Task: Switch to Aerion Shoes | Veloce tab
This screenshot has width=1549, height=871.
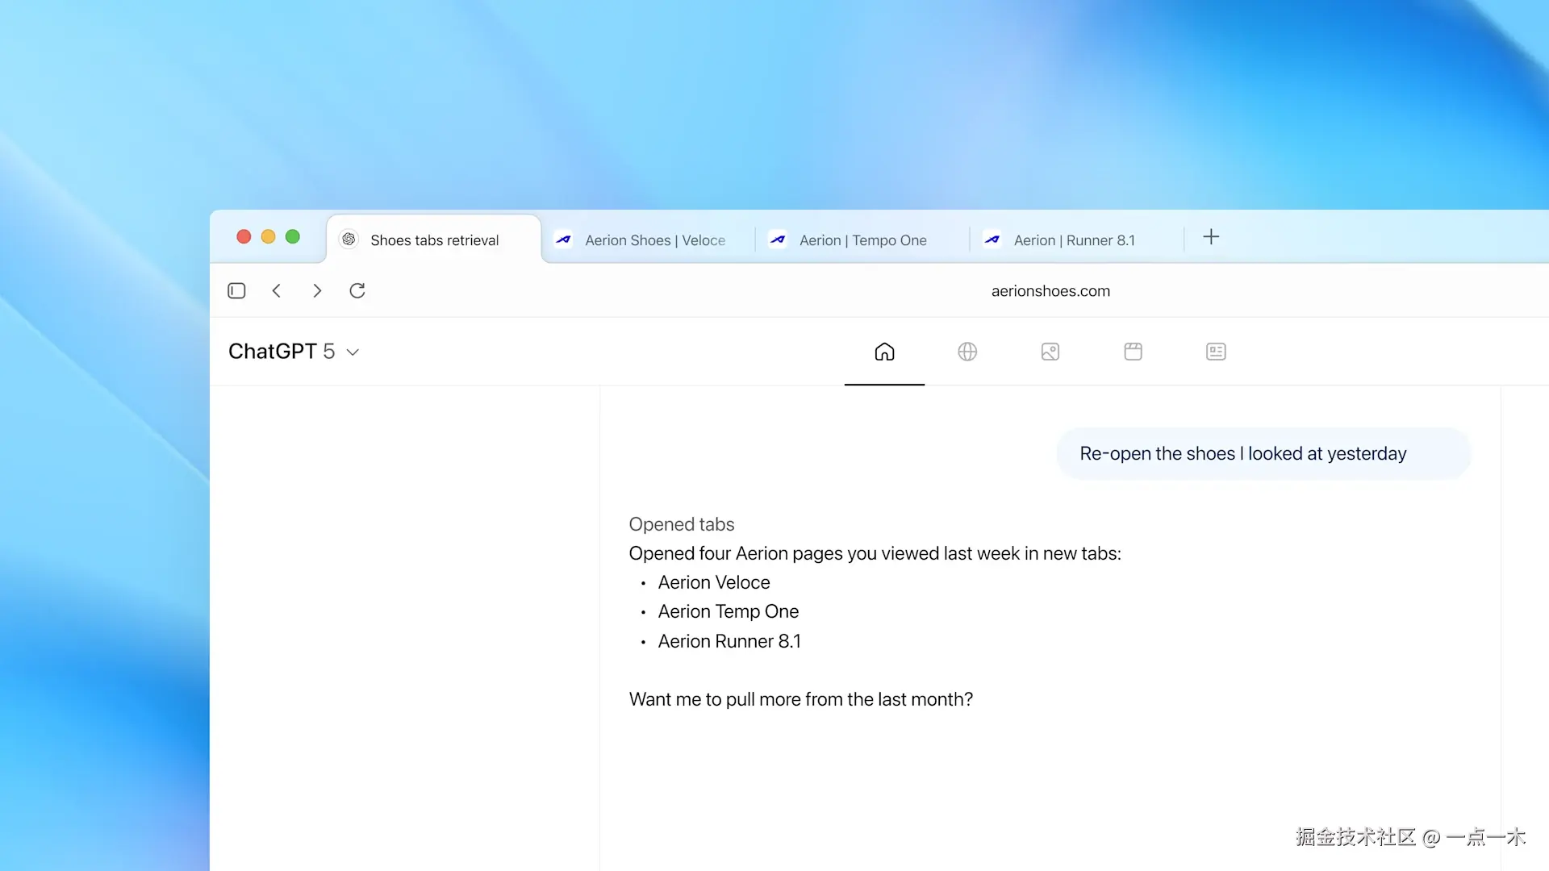Action: click(x=654, y=240)
